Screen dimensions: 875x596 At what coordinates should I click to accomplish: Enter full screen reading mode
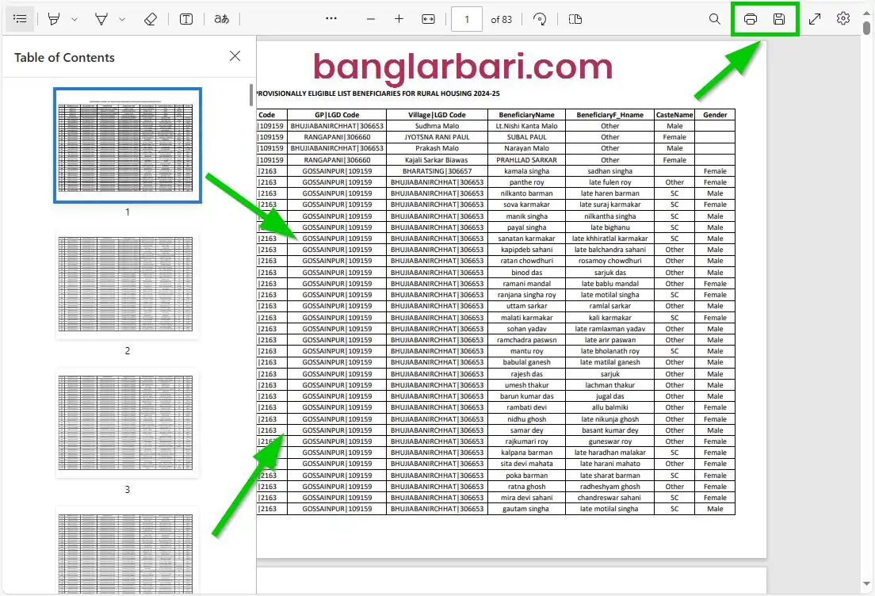[815, 19]
